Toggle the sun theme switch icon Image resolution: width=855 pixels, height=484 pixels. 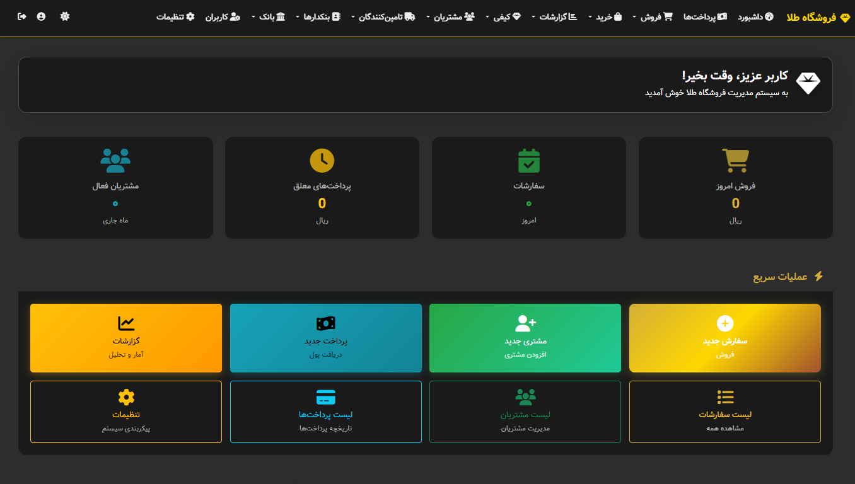coord(65,16)
